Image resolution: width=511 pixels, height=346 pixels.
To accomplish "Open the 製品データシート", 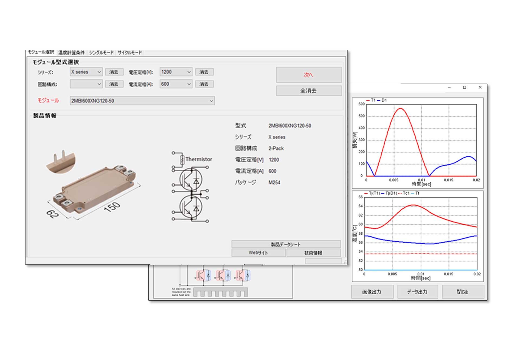I will (x=286, y=244).
